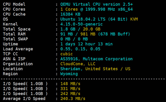Click the Ubuntu 18.04.2 LTS text
The height and width of the screenshot is (102, 166).
[x=83, y=19]
